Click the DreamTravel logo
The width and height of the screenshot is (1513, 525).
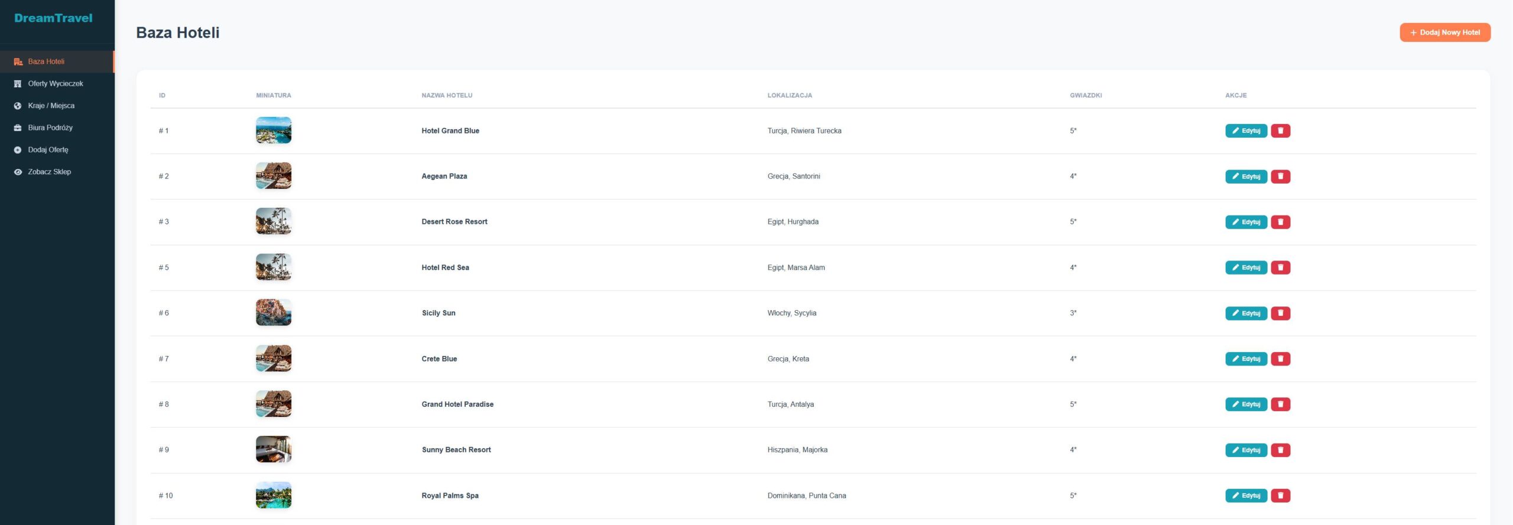click(53, 18)
